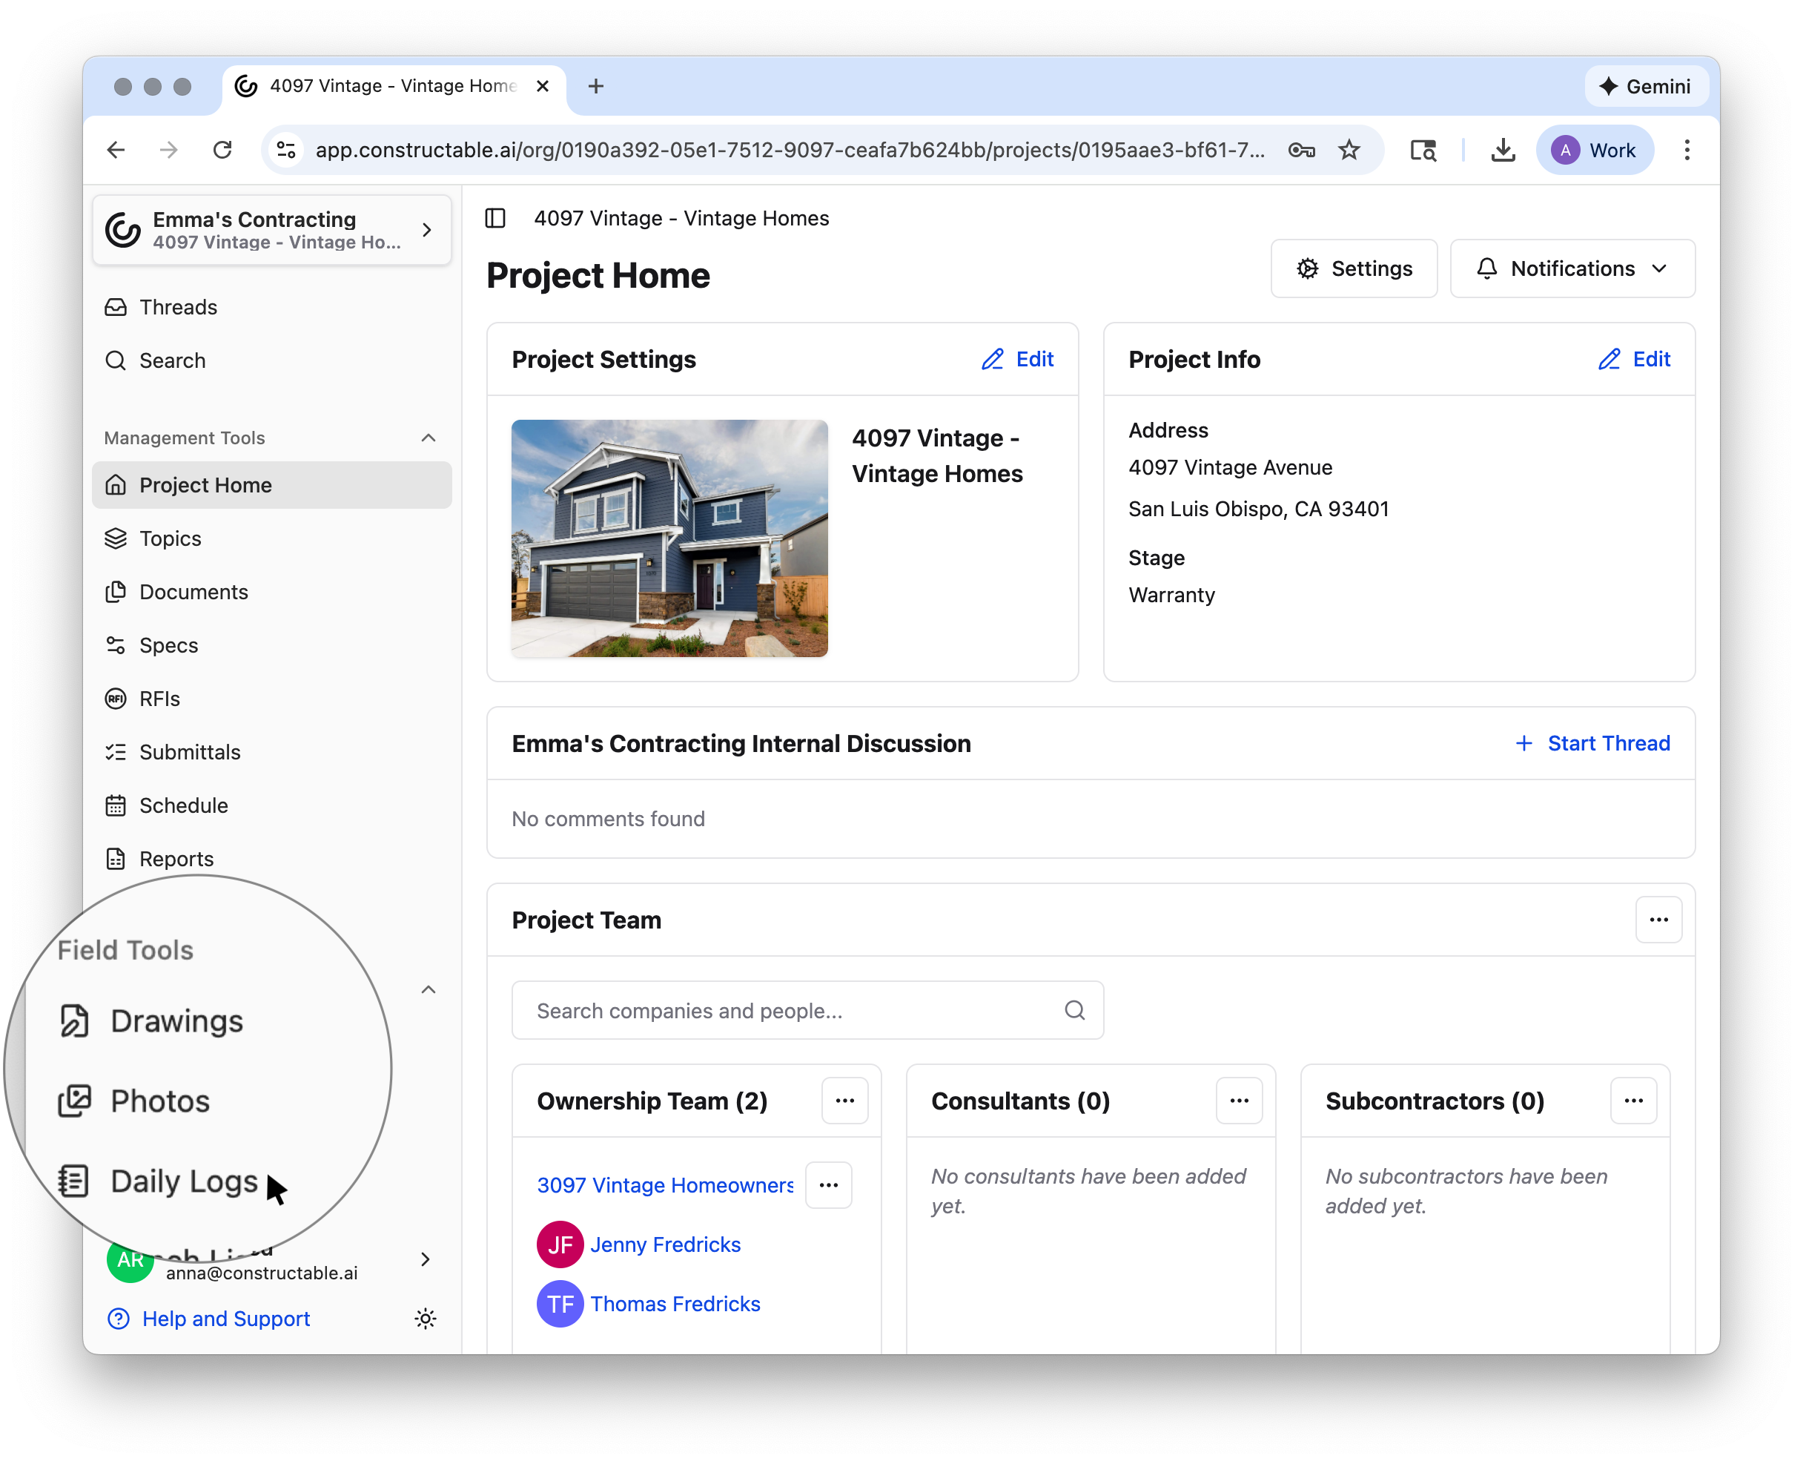Click 'San Luis Obispo, CA 93401' text
The image size is (1803, 1464).
tap(1259, 509)
